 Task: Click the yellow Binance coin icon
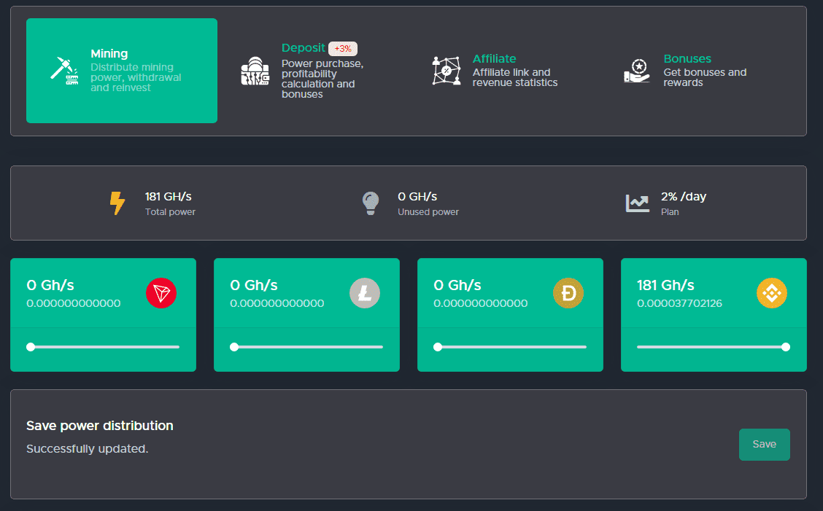pyautogui.click(x=772, y=293)
